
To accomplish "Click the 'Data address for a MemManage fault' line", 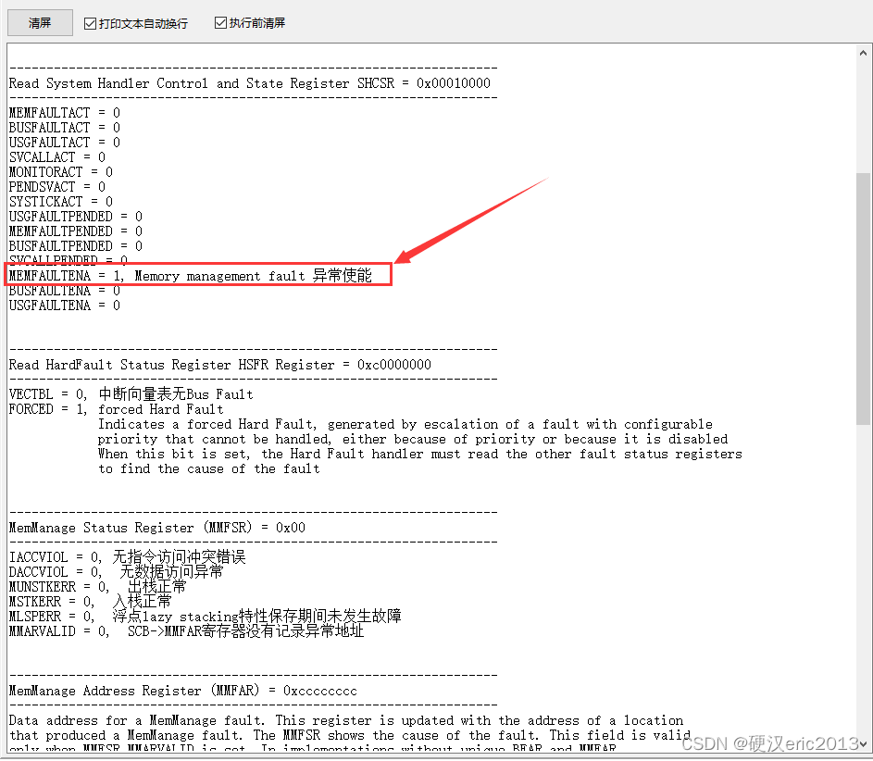I will [345, 720].
